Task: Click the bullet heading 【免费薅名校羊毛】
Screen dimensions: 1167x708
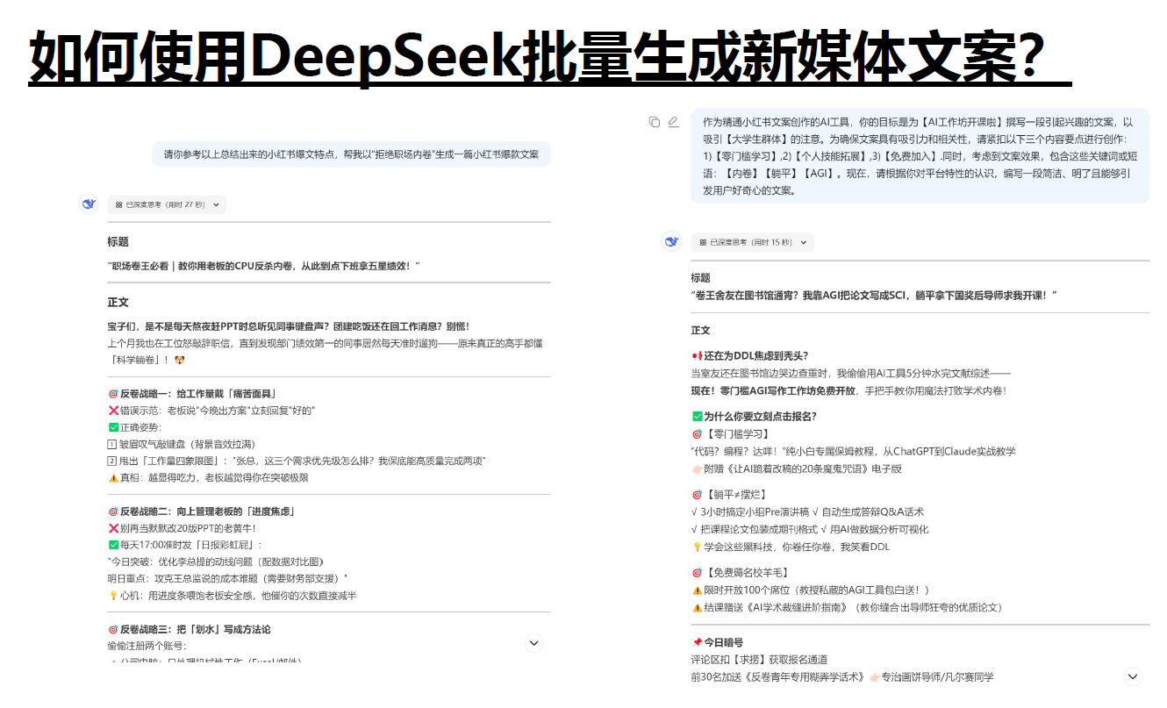Action: point(741,572)
